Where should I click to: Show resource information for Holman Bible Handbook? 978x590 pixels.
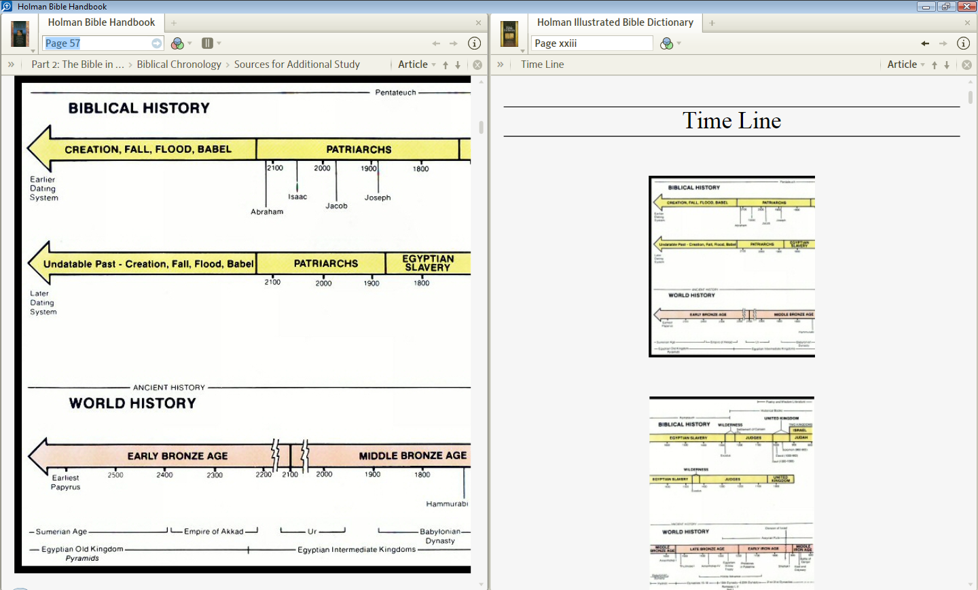point(475,43)
